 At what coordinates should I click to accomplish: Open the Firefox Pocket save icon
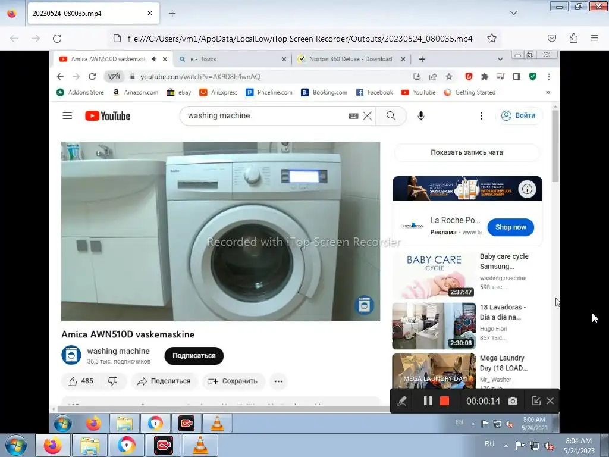[551, 38]
